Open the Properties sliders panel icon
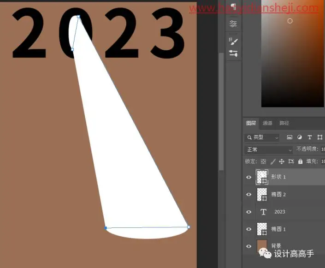Screen dimensions: 325x268 [x=233, y=24]
